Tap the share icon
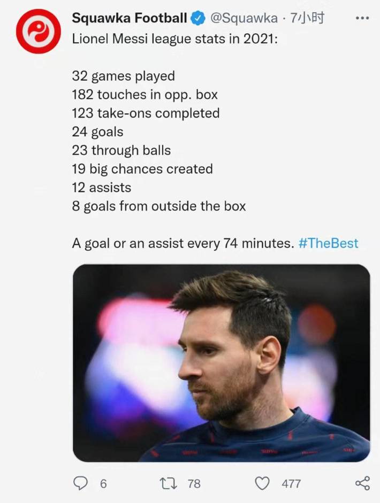 click(x=362, y=483)
